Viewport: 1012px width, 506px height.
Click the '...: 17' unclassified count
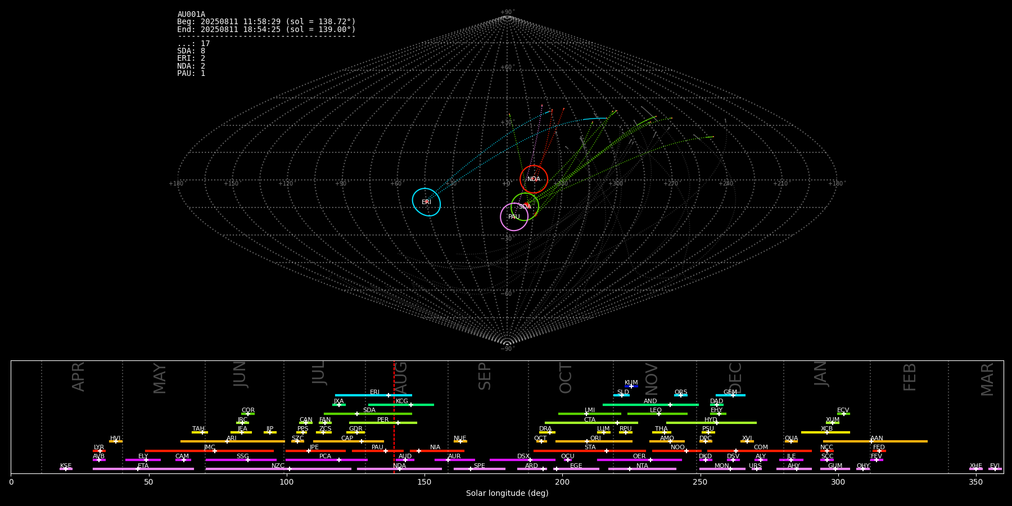[193, 44]
